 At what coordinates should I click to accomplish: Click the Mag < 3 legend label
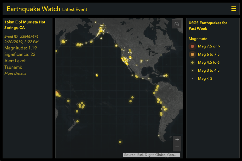(205, 79)
